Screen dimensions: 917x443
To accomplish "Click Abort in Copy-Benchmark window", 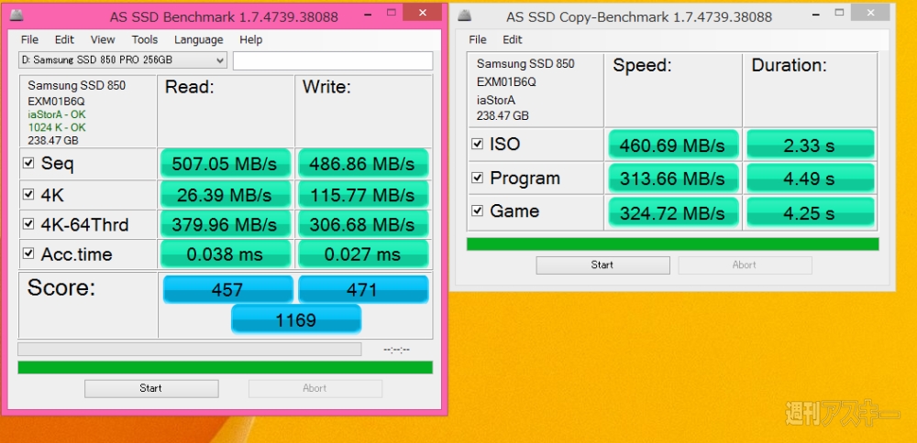I will 744,265.
